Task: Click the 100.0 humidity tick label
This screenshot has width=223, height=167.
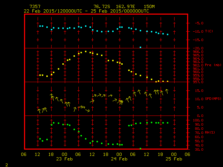Action: (198, 120)
